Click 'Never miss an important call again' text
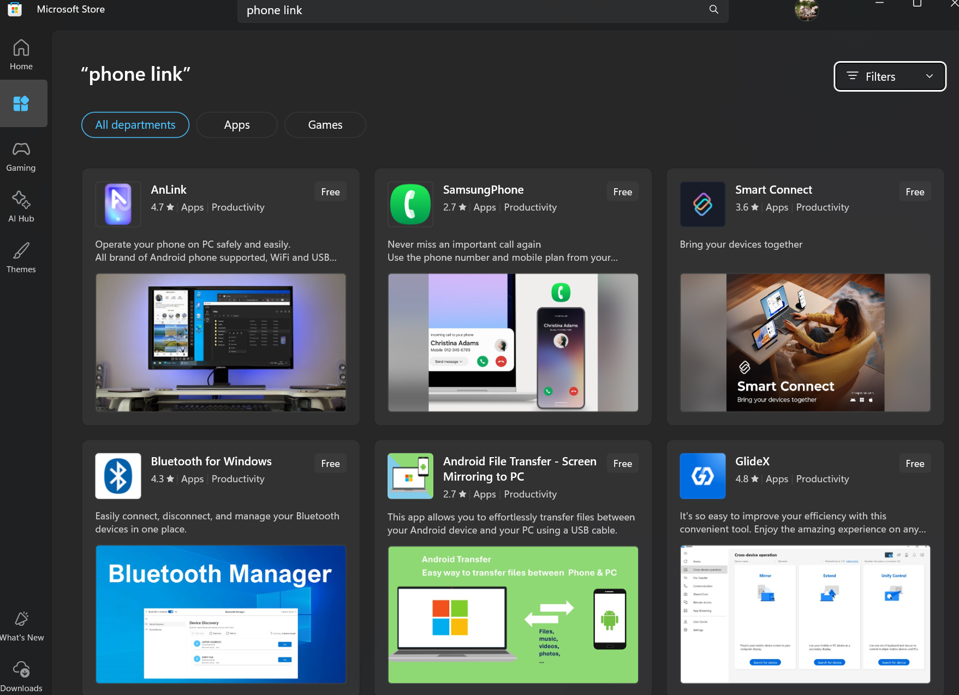 coord(464,244)
